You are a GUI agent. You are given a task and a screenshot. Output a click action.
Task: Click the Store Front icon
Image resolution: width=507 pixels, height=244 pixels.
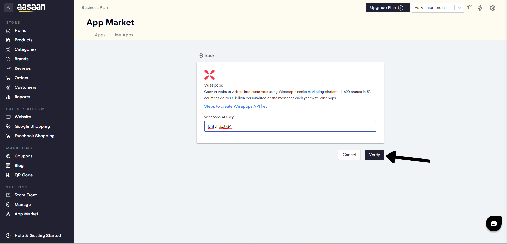click(x=8, y=195)
